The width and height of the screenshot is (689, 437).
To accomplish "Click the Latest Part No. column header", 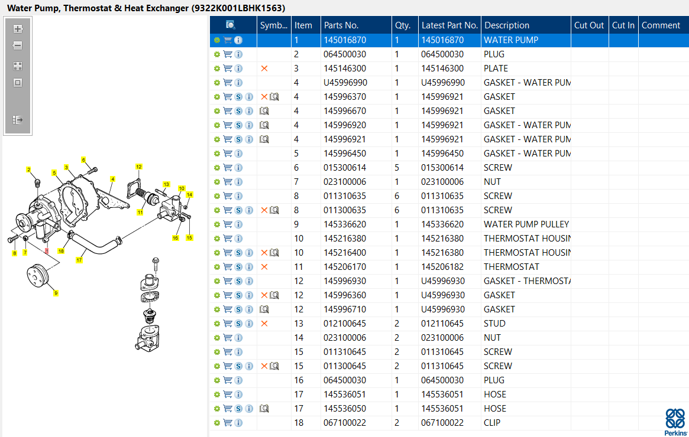I will click(450, 25).
